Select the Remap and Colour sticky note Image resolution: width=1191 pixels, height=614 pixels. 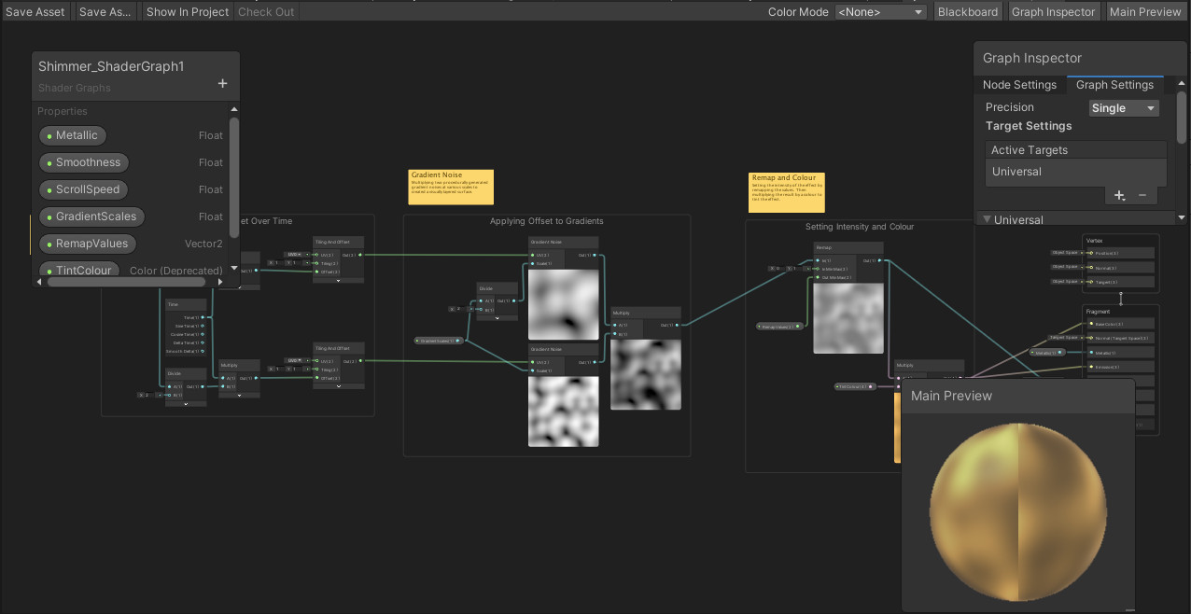787,187
